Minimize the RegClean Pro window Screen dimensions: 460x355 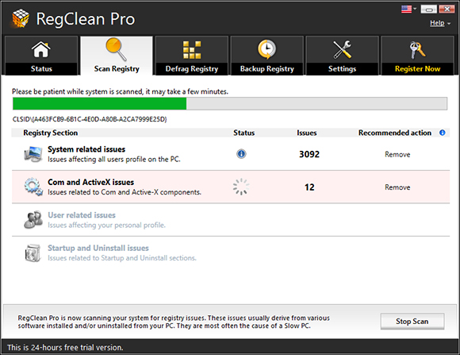pos(428,10)
